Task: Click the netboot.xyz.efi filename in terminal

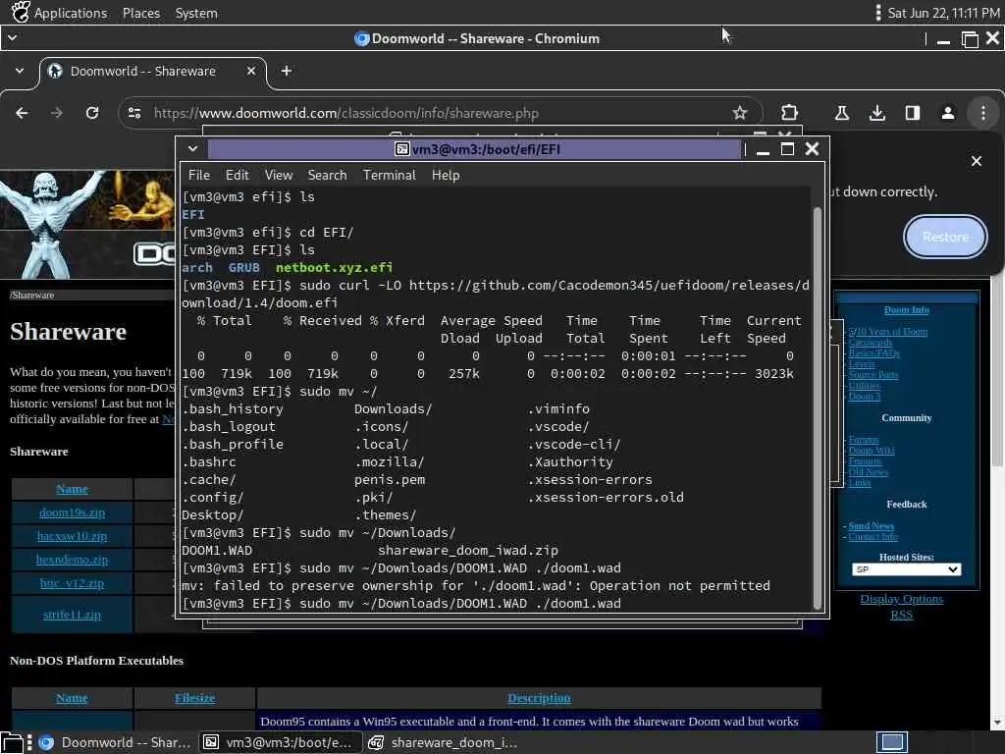Action: point(334,267)
